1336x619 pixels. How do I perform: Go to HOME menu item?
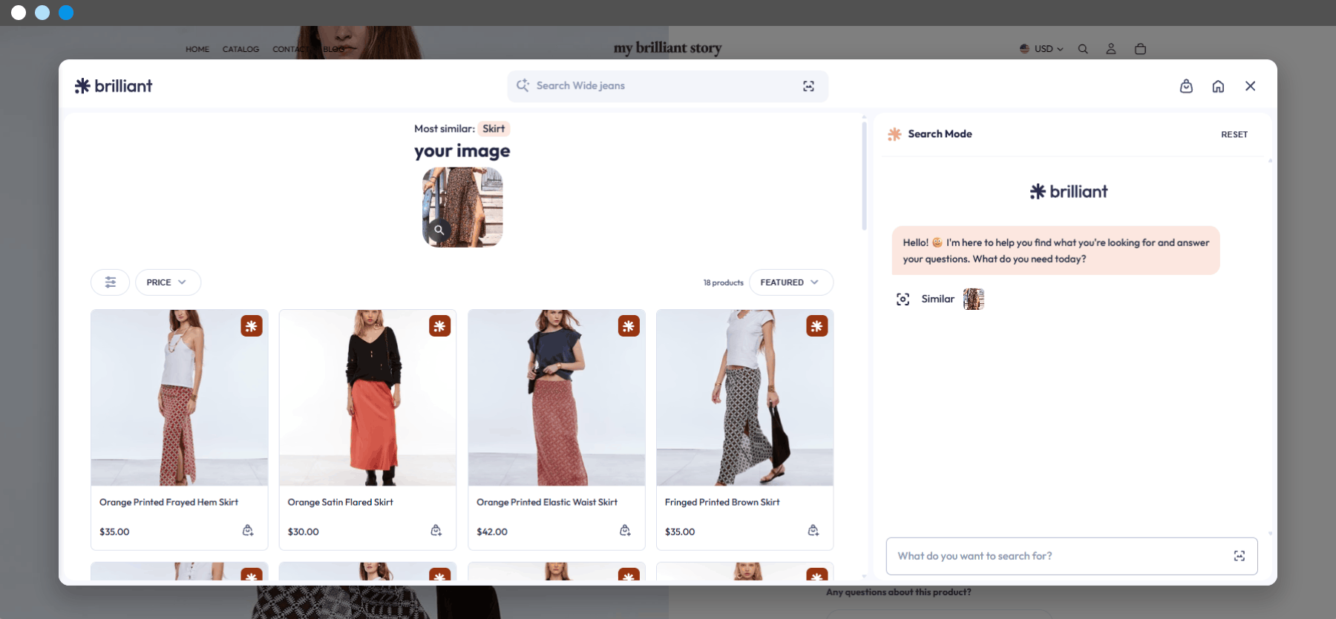pyautogui.click(x=197, y=50)
